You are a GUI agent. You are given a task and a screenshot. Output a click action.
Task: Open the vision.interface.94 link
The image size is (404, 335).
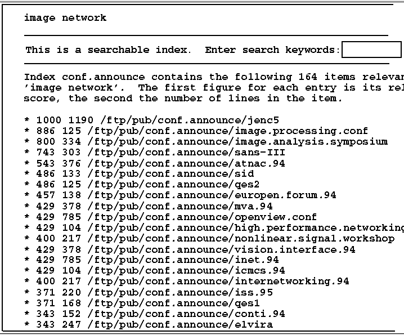click(x=221, y=249)
